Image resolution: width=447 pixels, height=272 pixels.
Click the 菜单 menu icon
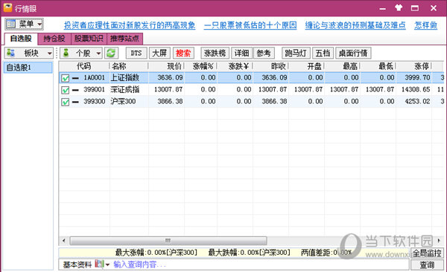point(11,24)
